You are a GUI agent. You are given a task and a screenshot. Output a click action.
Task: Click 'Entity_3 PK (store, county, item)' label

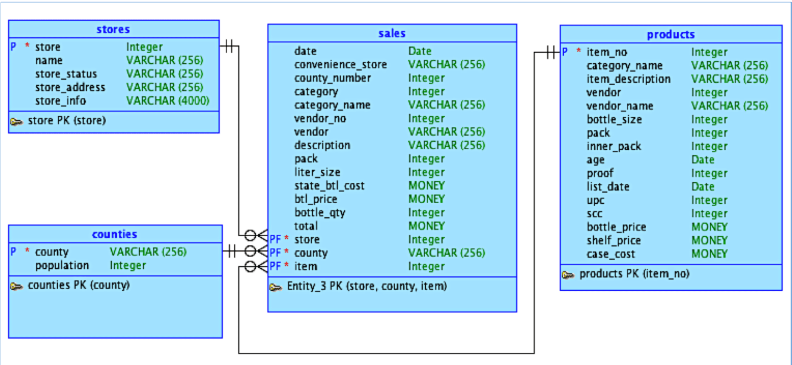coord(367,286)
